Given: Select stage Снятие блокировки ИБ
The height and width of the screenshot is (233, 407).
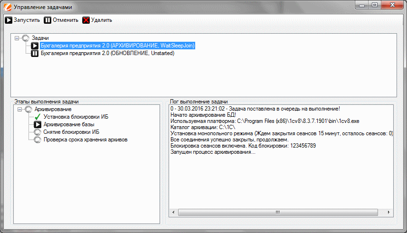Looking at the screenshot, I should (71, 132).
